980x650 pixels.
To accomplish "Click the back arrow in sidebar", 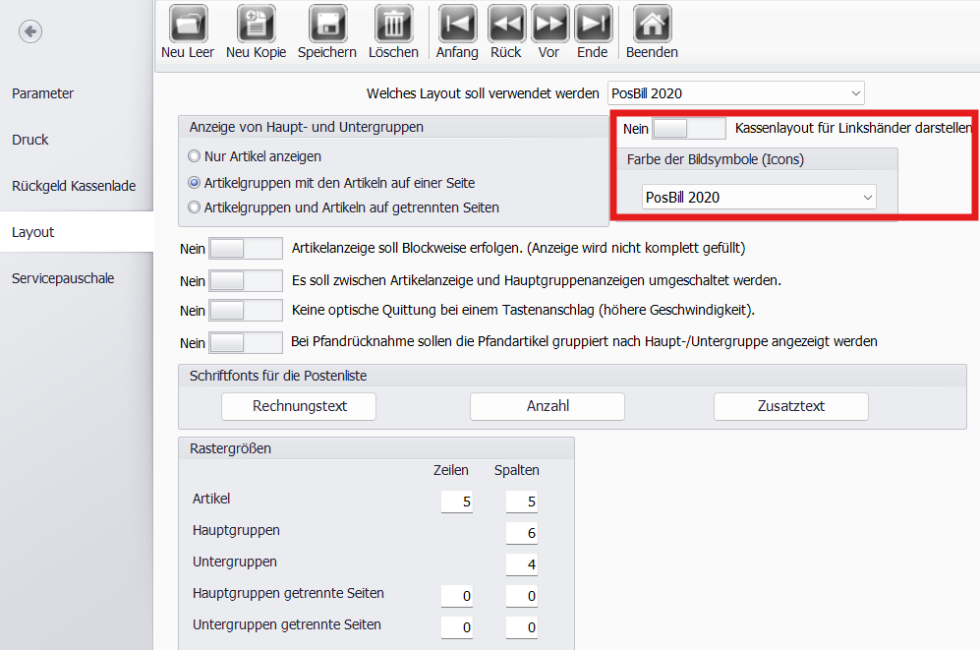I will click(x=30, y=32).
